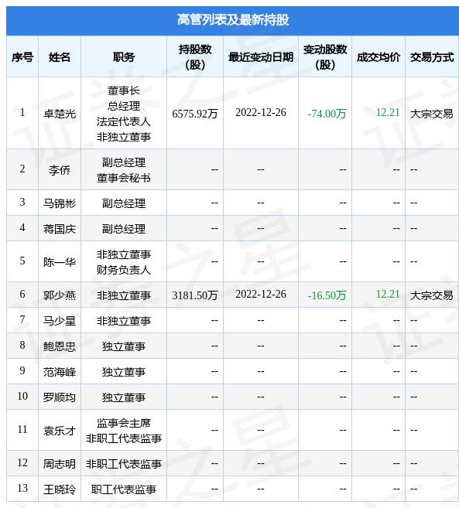
Task: Select the 序号 column header
Action: pos(22,57)
